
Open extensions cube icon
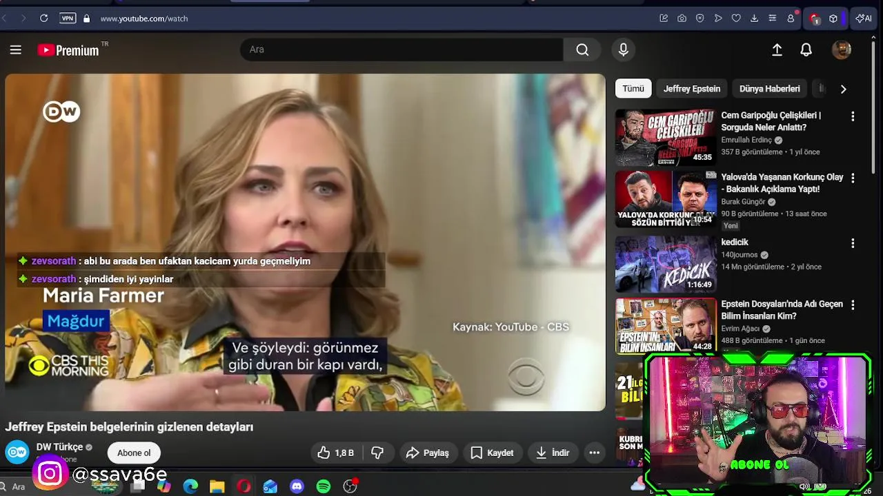[x=833, y=19]
